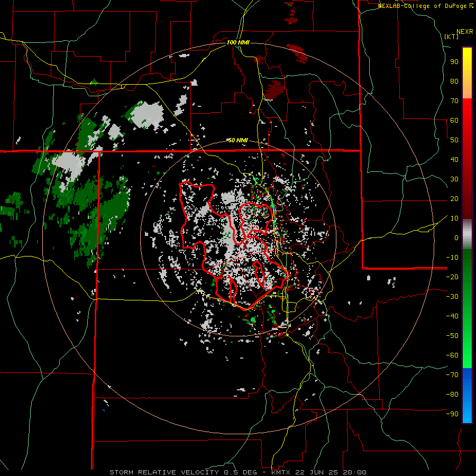The width and height of the screenshot is (476, 476).
Task: Click the -70 scale value
Action: click(452, 375)
